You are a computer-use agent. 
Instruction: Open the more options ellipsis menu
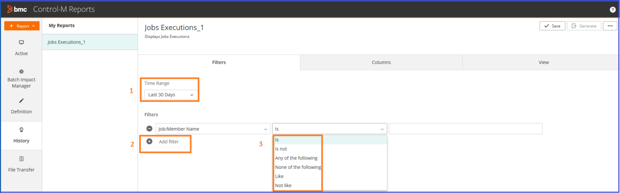pyautogui.click(x=610, y=26)
